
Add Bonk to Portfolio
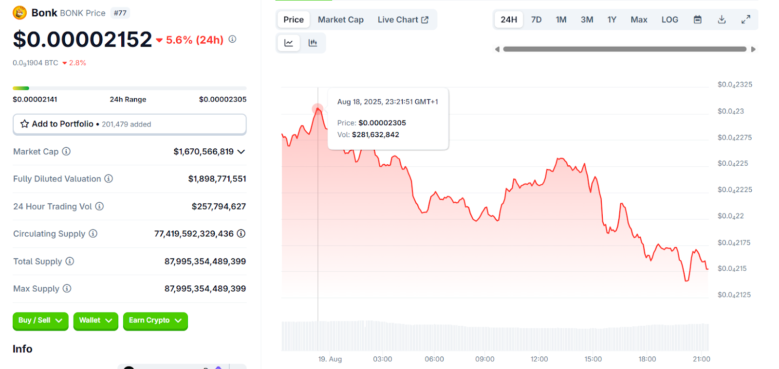(129, 124)
